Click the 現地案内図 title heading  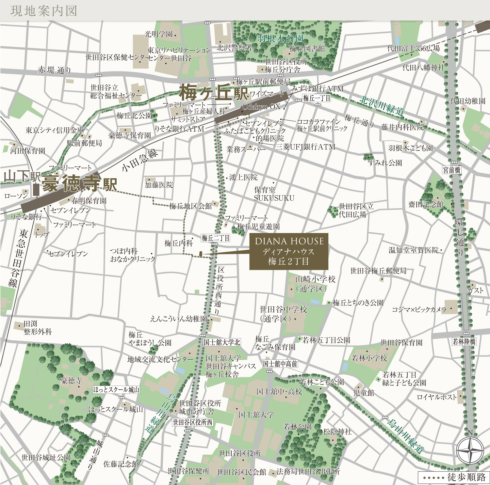pyautogui.click(x=44, y=11)
